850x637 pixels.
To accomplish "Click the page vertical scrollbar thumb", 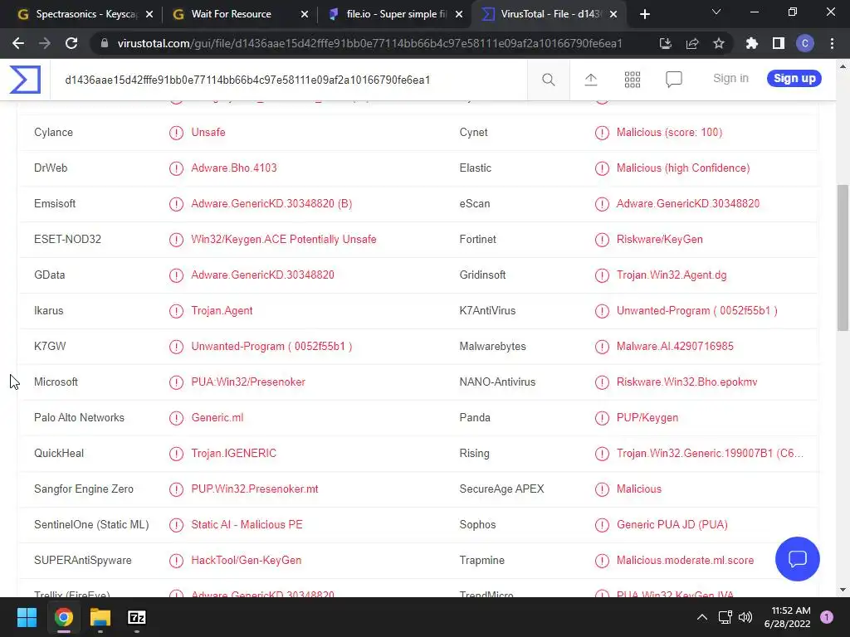I will 843,257.
